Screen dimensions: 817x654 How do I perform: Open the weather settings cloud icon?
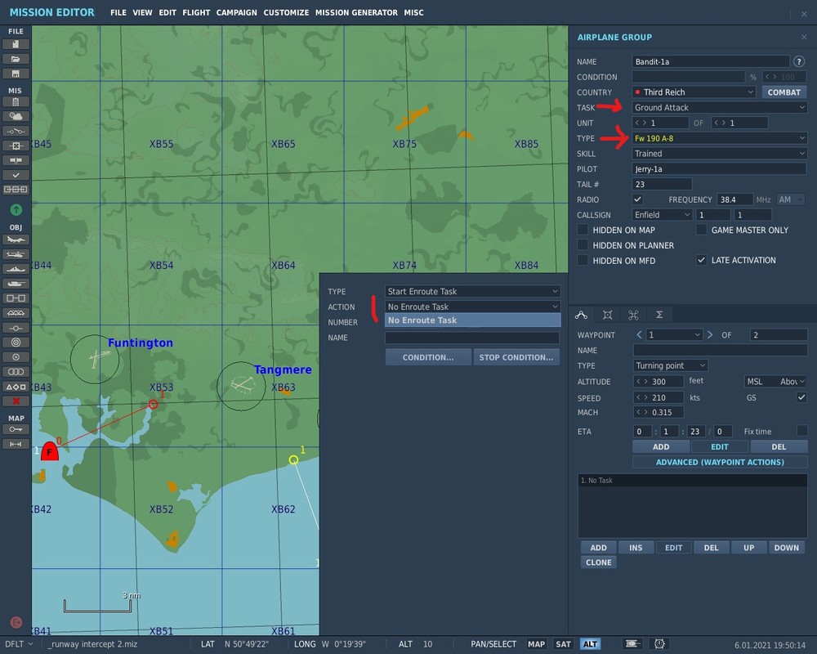[16, 117]
